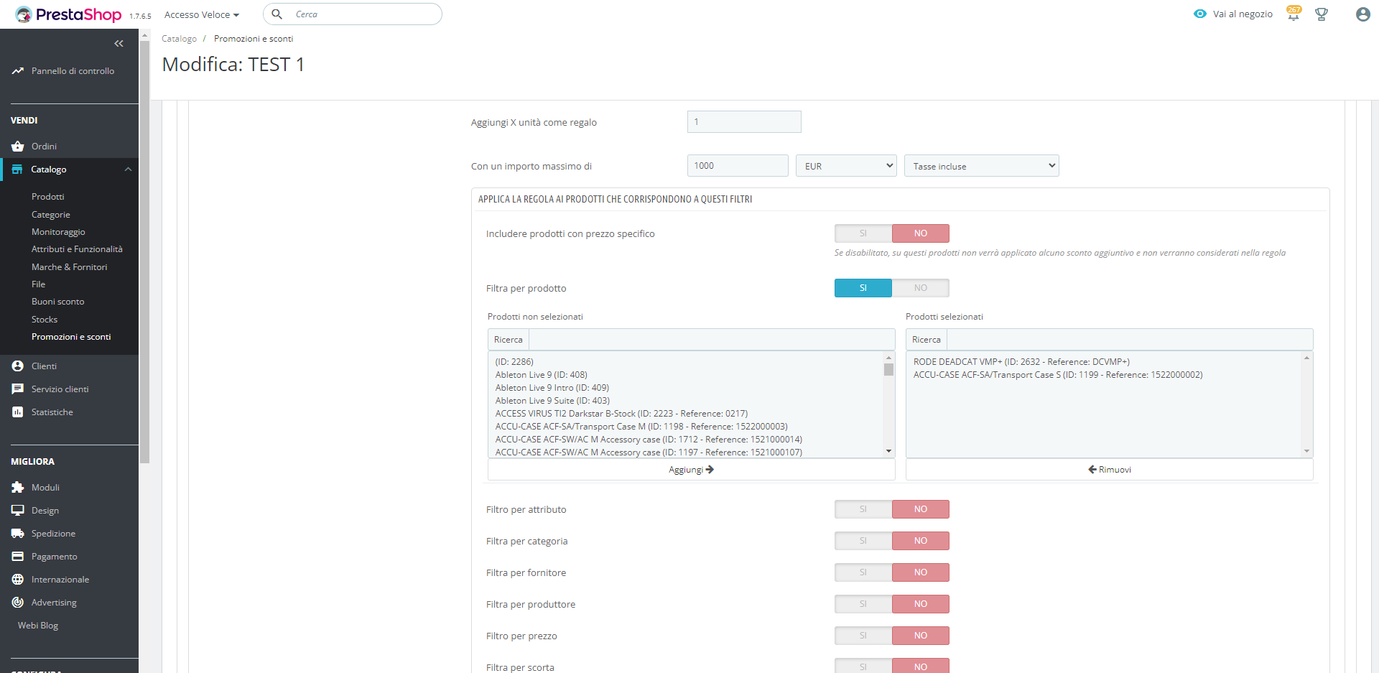
Task: Open Attributi e Funzionalità
Action: (x=77, y=249)
